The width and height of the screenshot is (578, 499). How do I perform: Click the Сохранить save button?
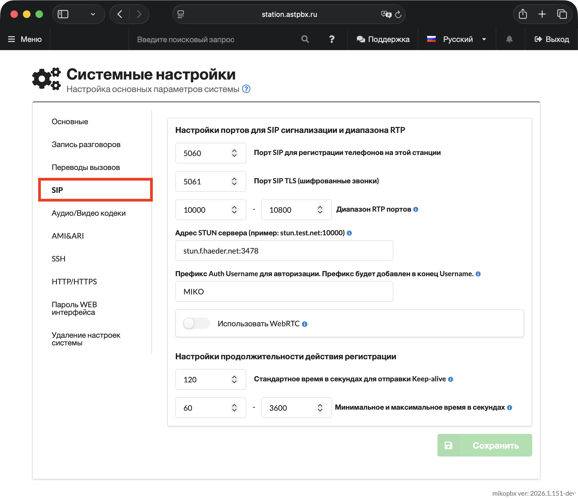coord(484,445)
